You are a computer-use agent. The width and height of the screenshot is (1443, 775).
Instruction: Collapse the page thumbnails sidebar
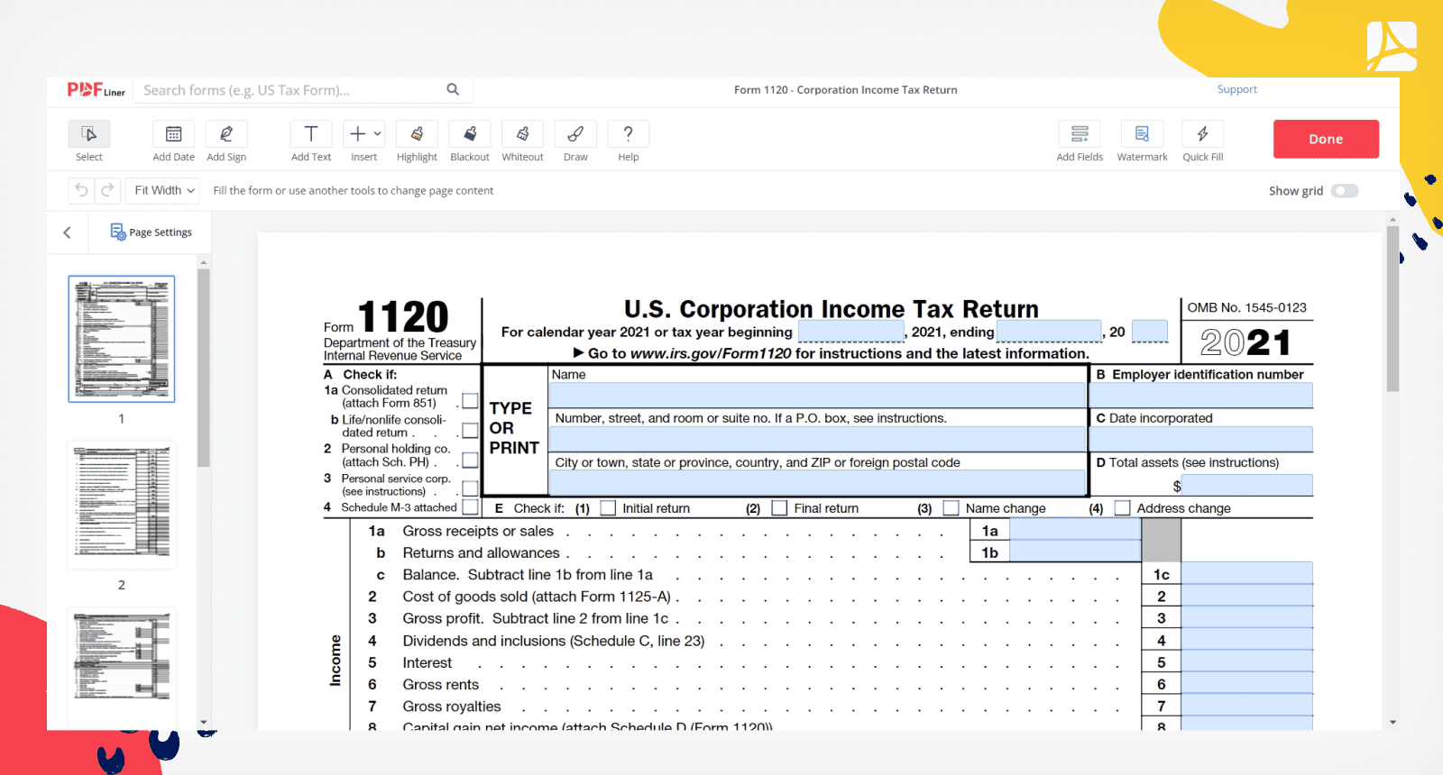tap(68, 232)
